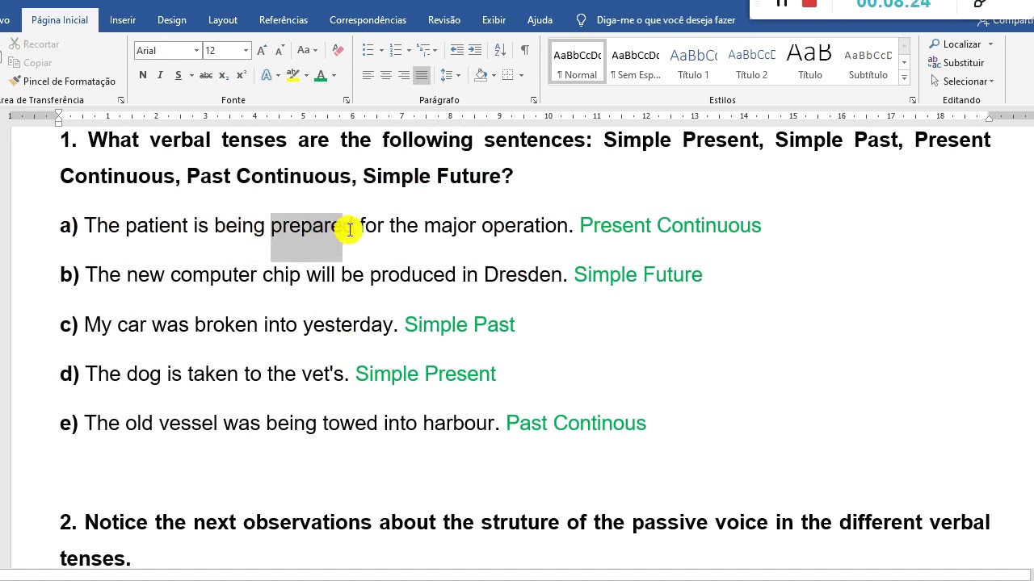The width and height of the screenshot is (1034, 581).
Task: Increase font size with grow font icon
Action: (x=262, y=51)
